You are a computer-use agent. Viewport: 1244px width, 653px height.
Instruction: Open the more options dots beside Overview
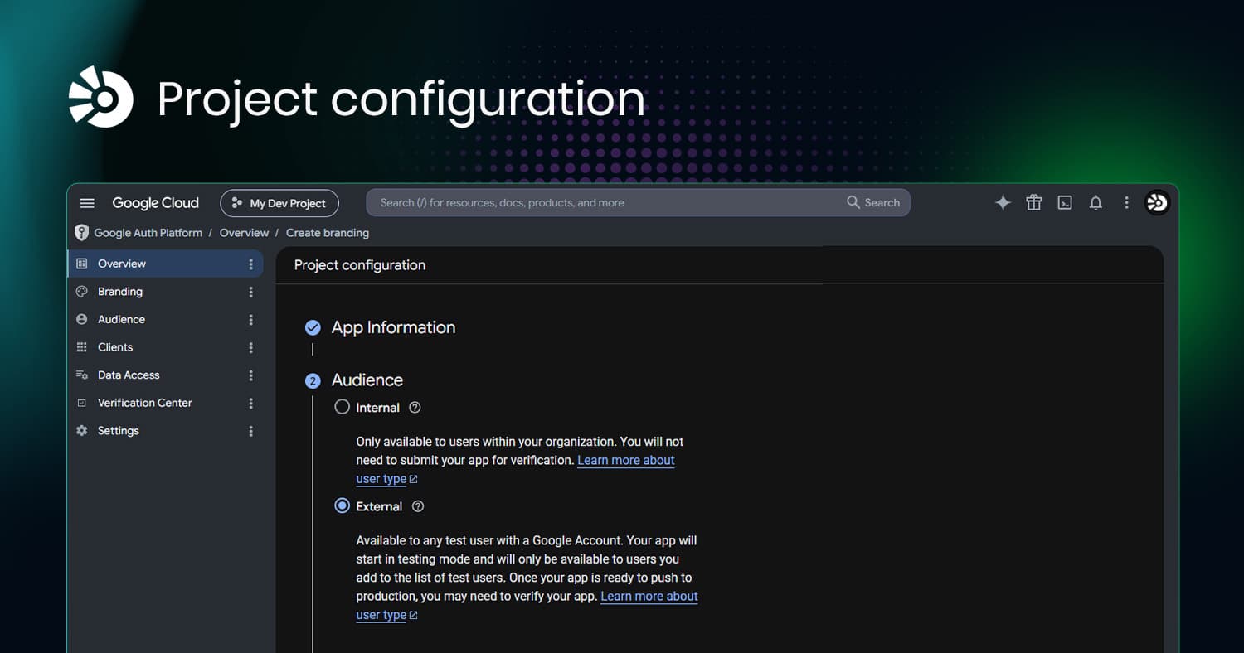click(x=251, y=264)
